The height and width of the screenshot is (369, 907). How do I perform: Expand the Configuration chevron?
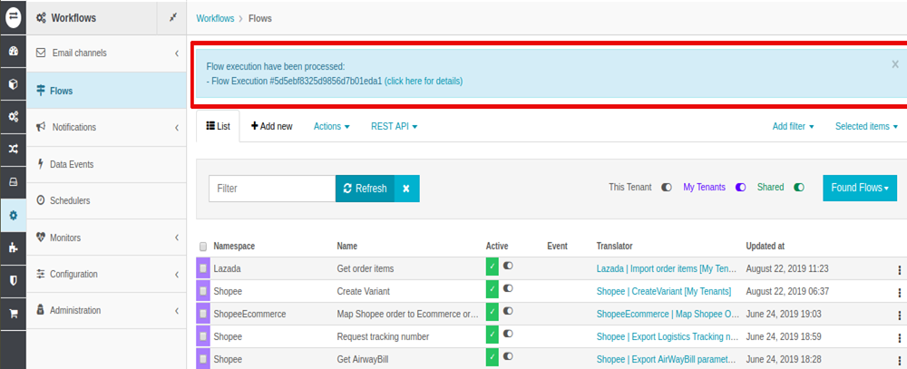point(177,274)
